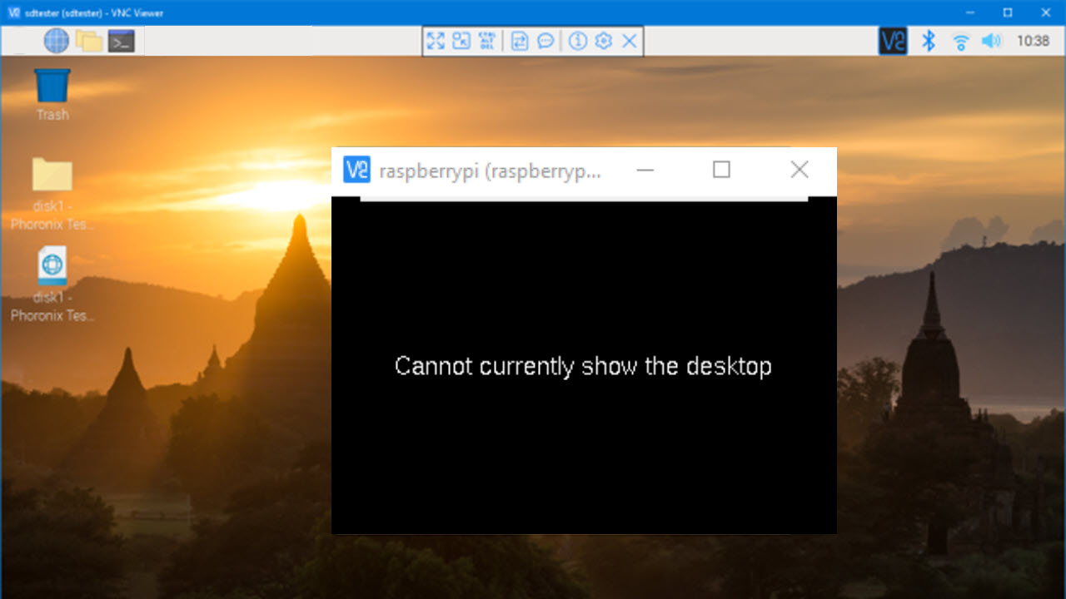The width and height of the screenshot is (1066, 599).
Task: Send Ctrl-Alt-Del to the Raspberry Pi
Action: (486, 41)
